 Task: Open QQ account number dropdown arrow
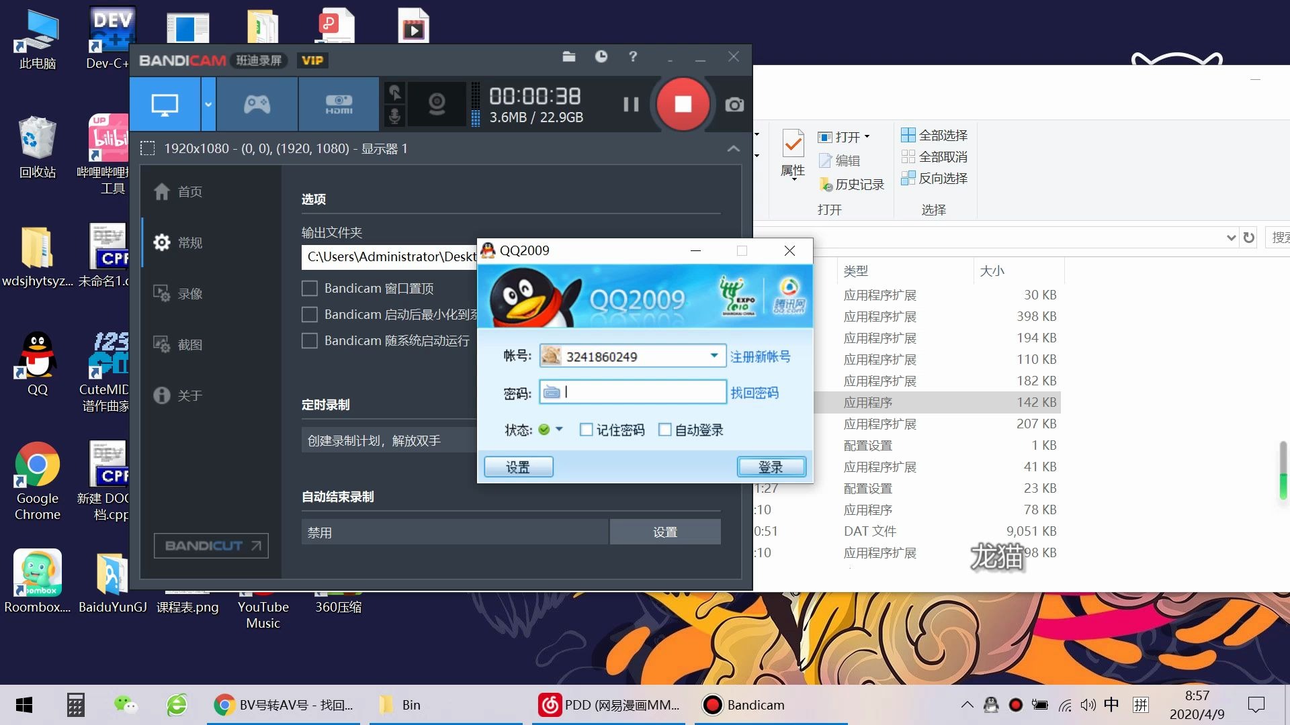coord(714,356)
